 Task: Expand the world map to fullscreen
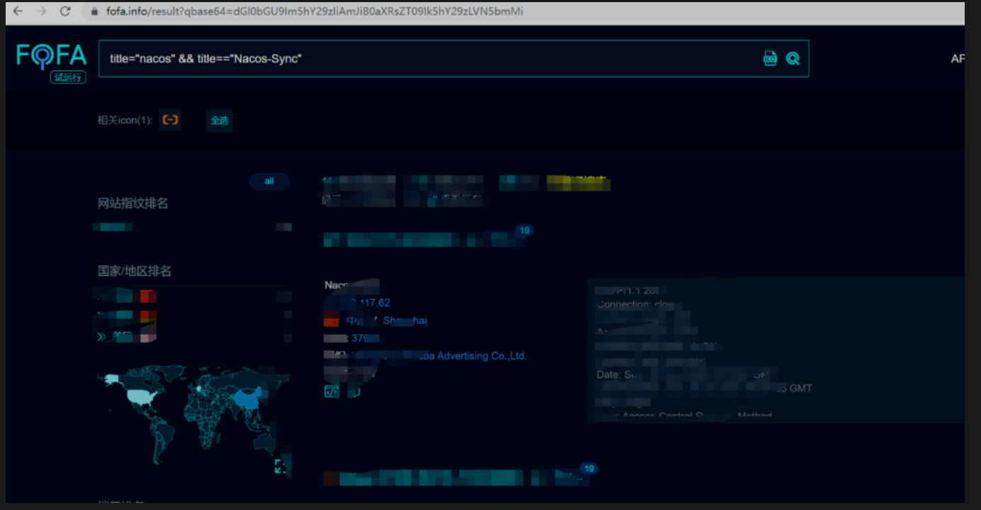(281, 466)
